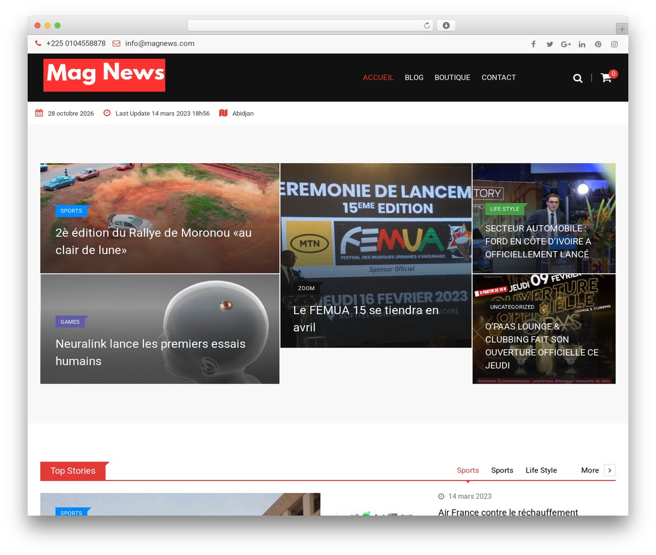The width and height of the screenshot is (656, 555).
Task: Click the More tab label
Action: pyautogui.click(x=590, y=471)
